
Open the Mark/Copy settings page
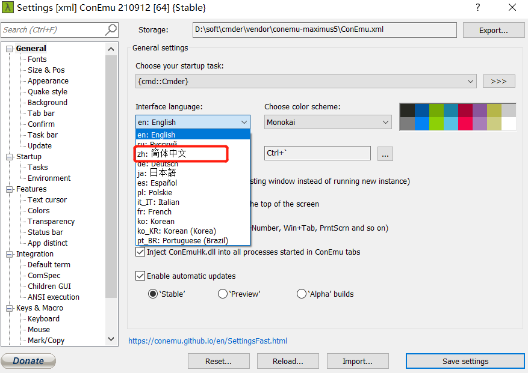pos(46,341)
